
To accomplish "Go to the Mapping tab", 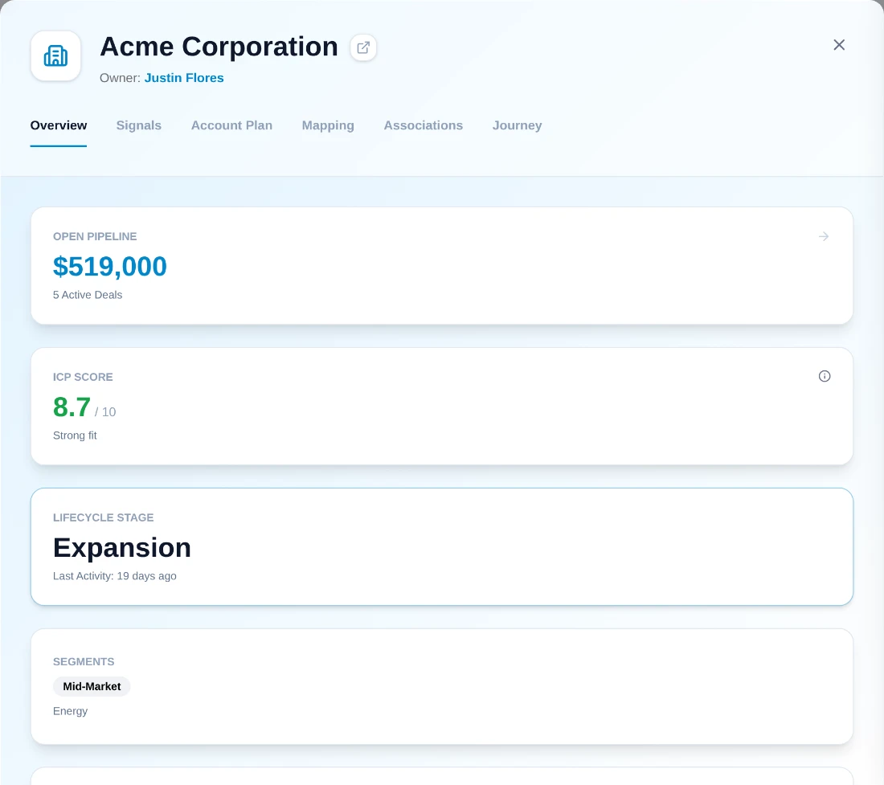I will coord(328,125).
